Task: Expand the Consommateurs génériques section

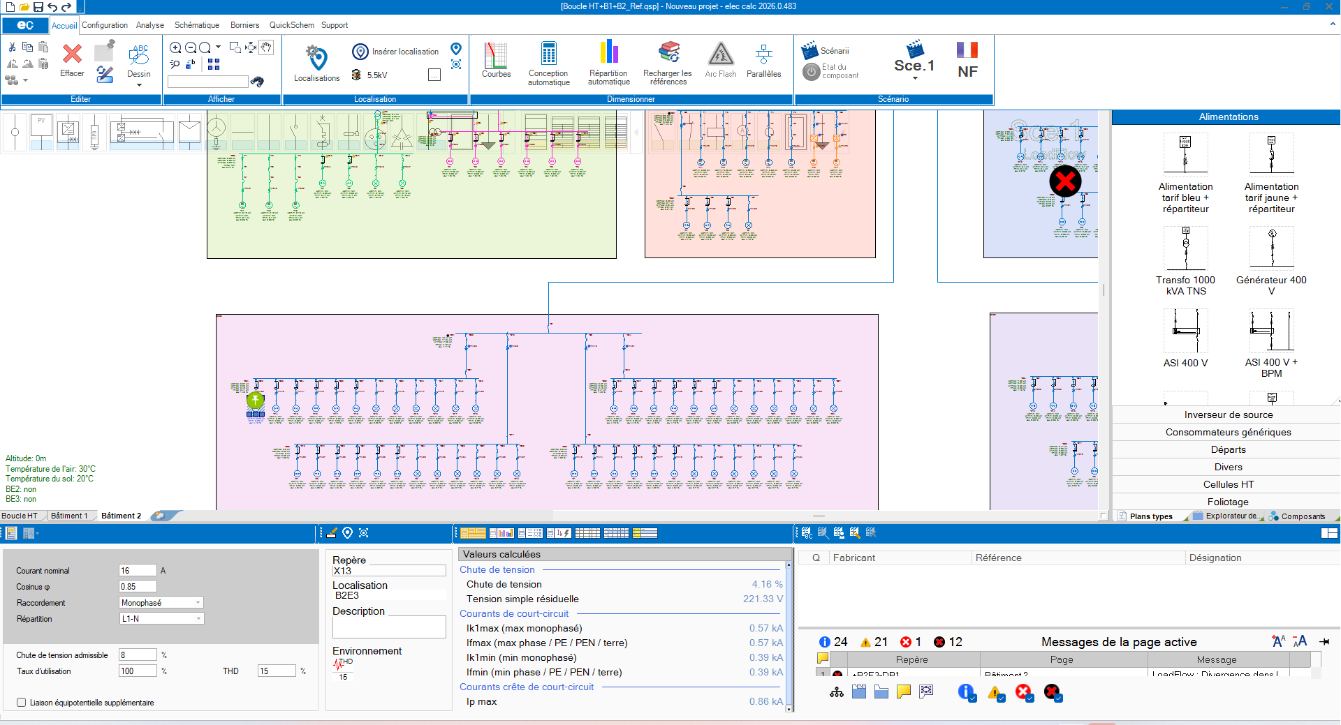Action: (1228, 432)
